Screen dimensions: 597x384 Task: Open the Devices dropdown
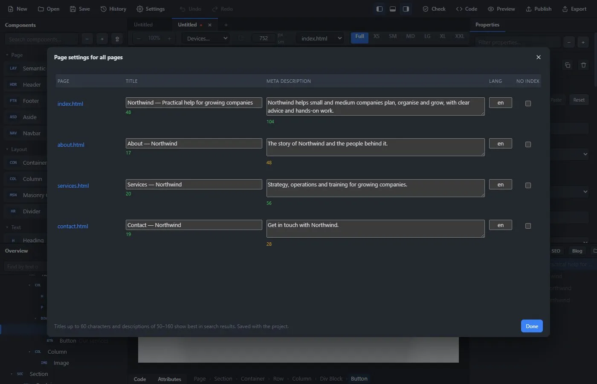206,38
